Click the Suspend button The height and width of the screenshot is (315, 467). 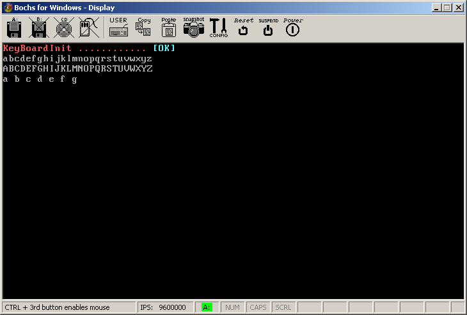[268, 27]
